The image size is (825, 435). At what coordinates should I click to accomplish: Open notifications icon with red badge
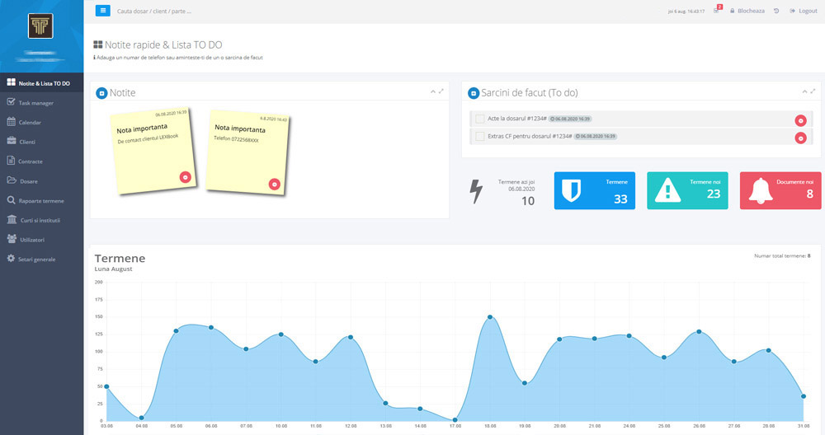(x=717, y=11)
